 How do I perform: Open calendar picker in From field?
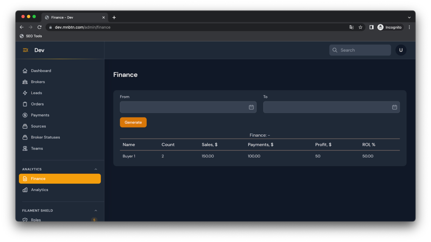tap(251, 107)
